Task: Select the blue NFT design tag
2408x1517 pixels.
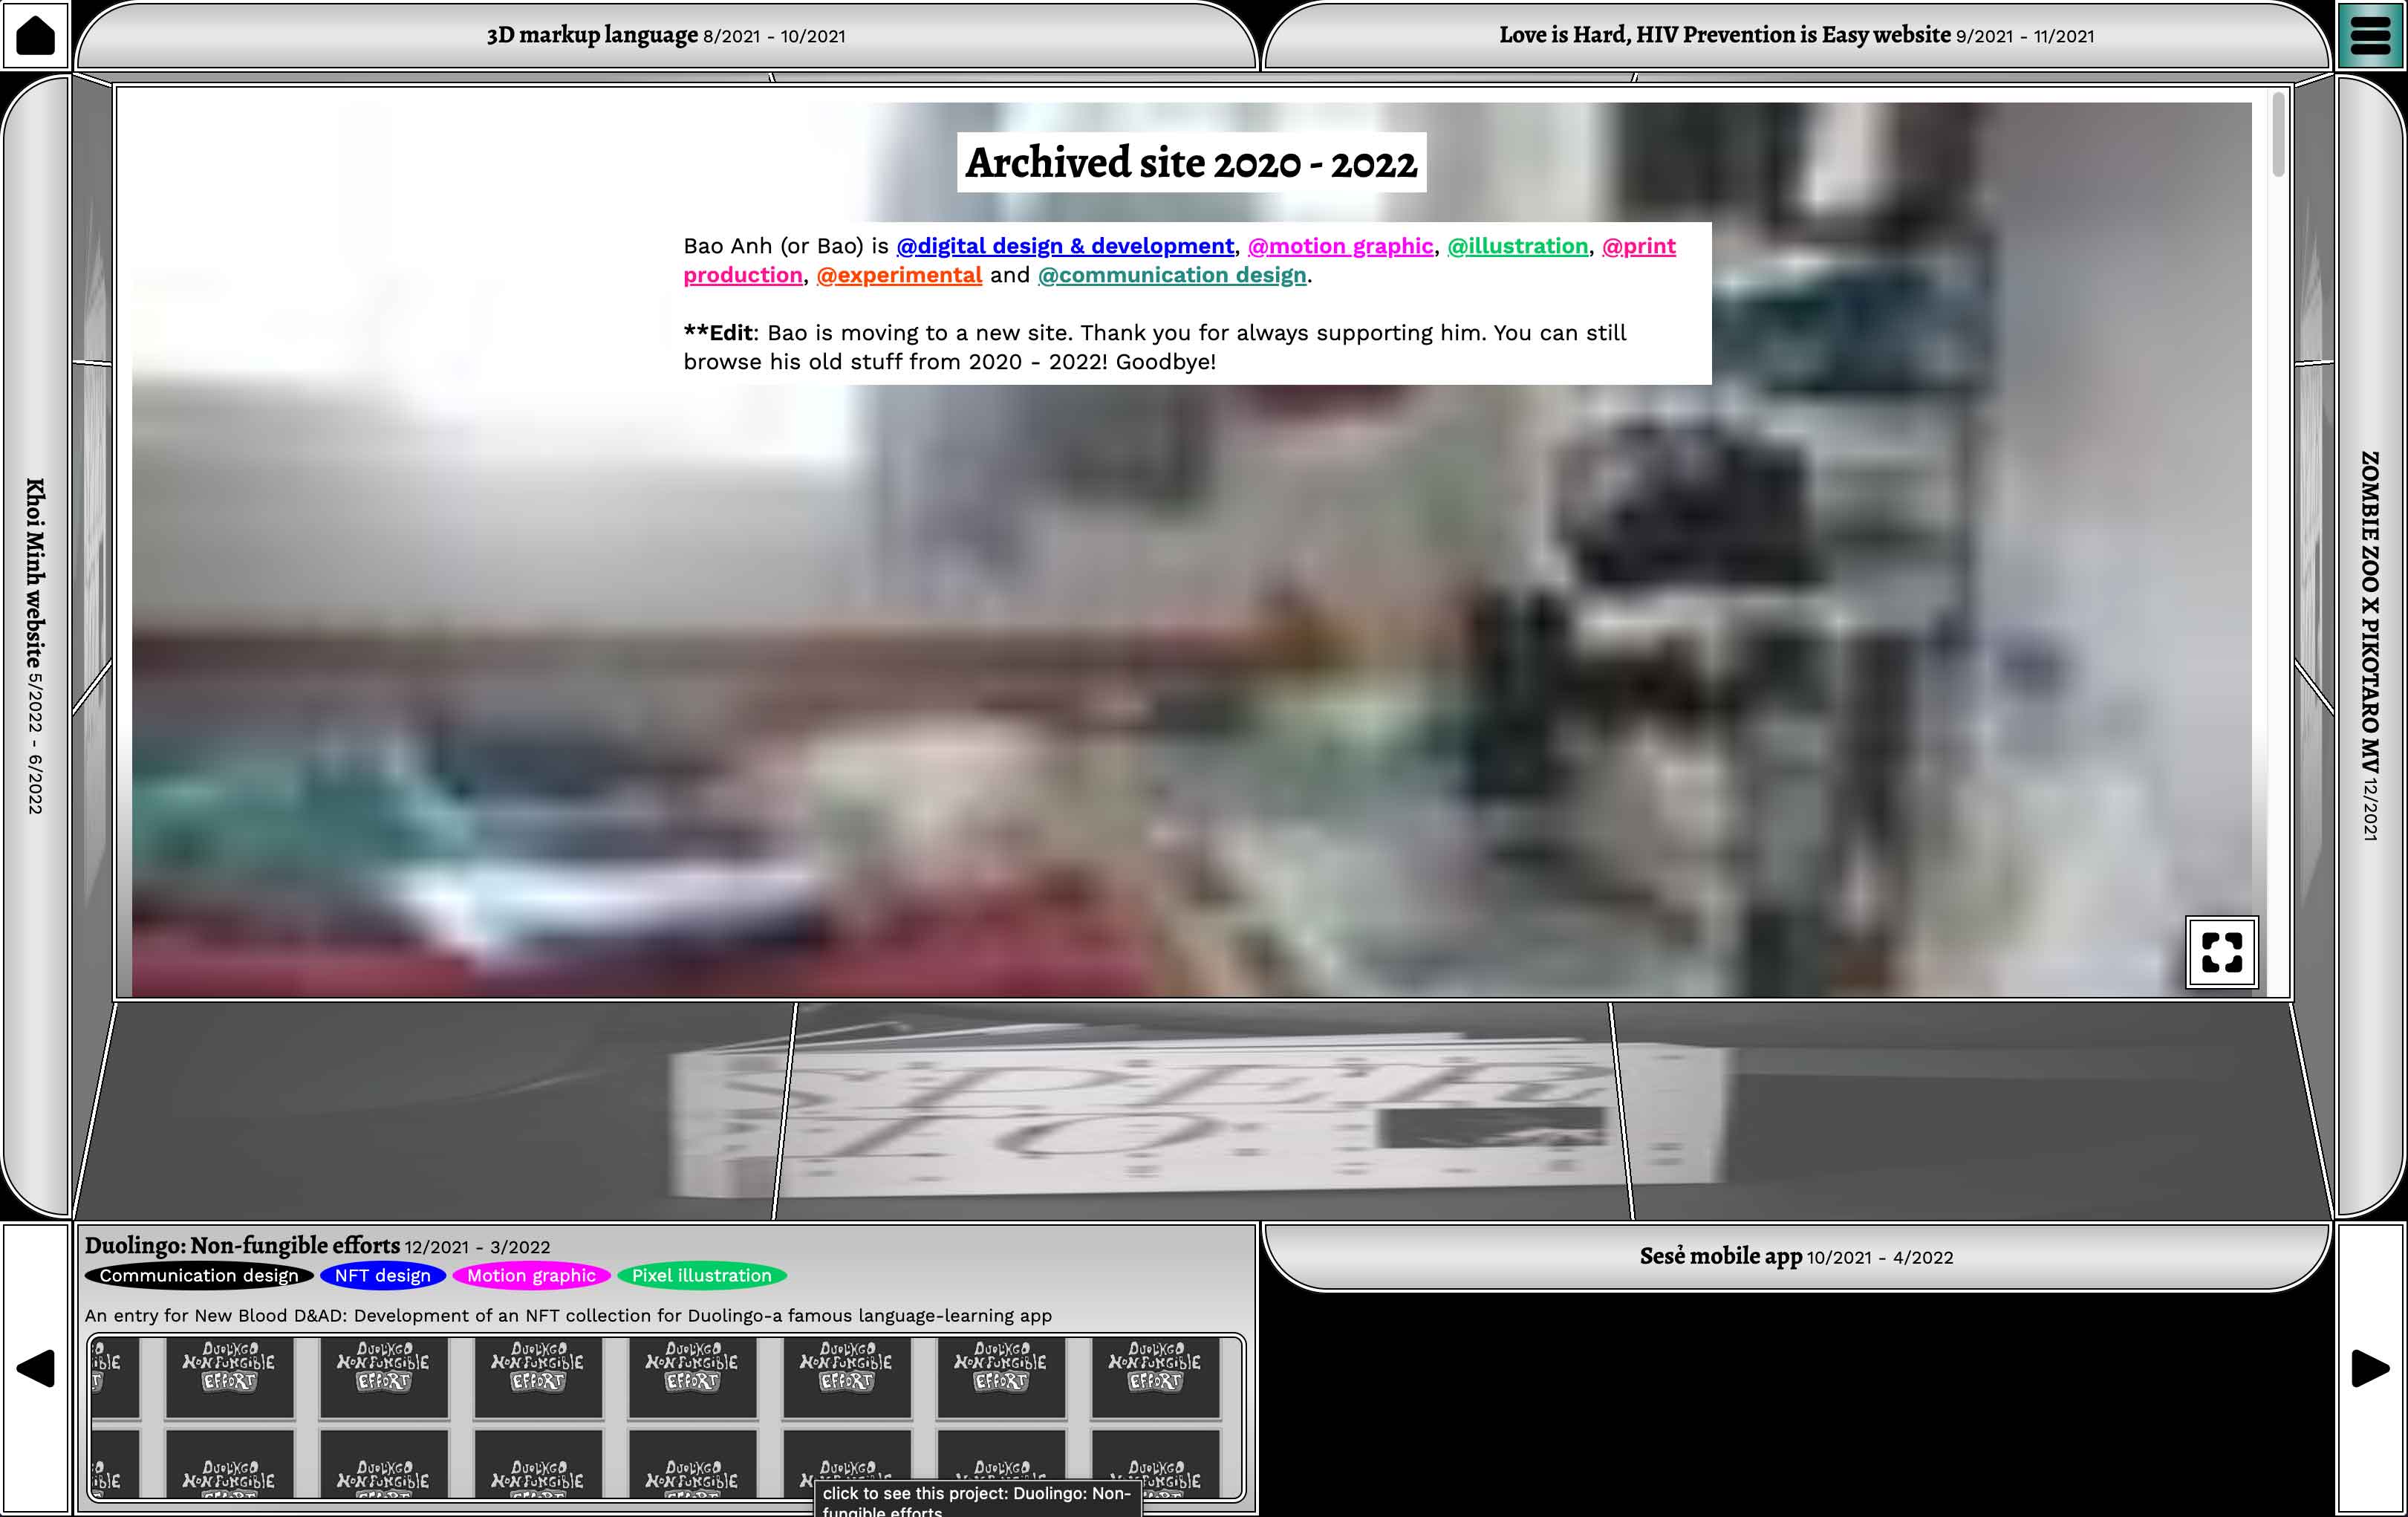Action: click(x=382, y=1275)
